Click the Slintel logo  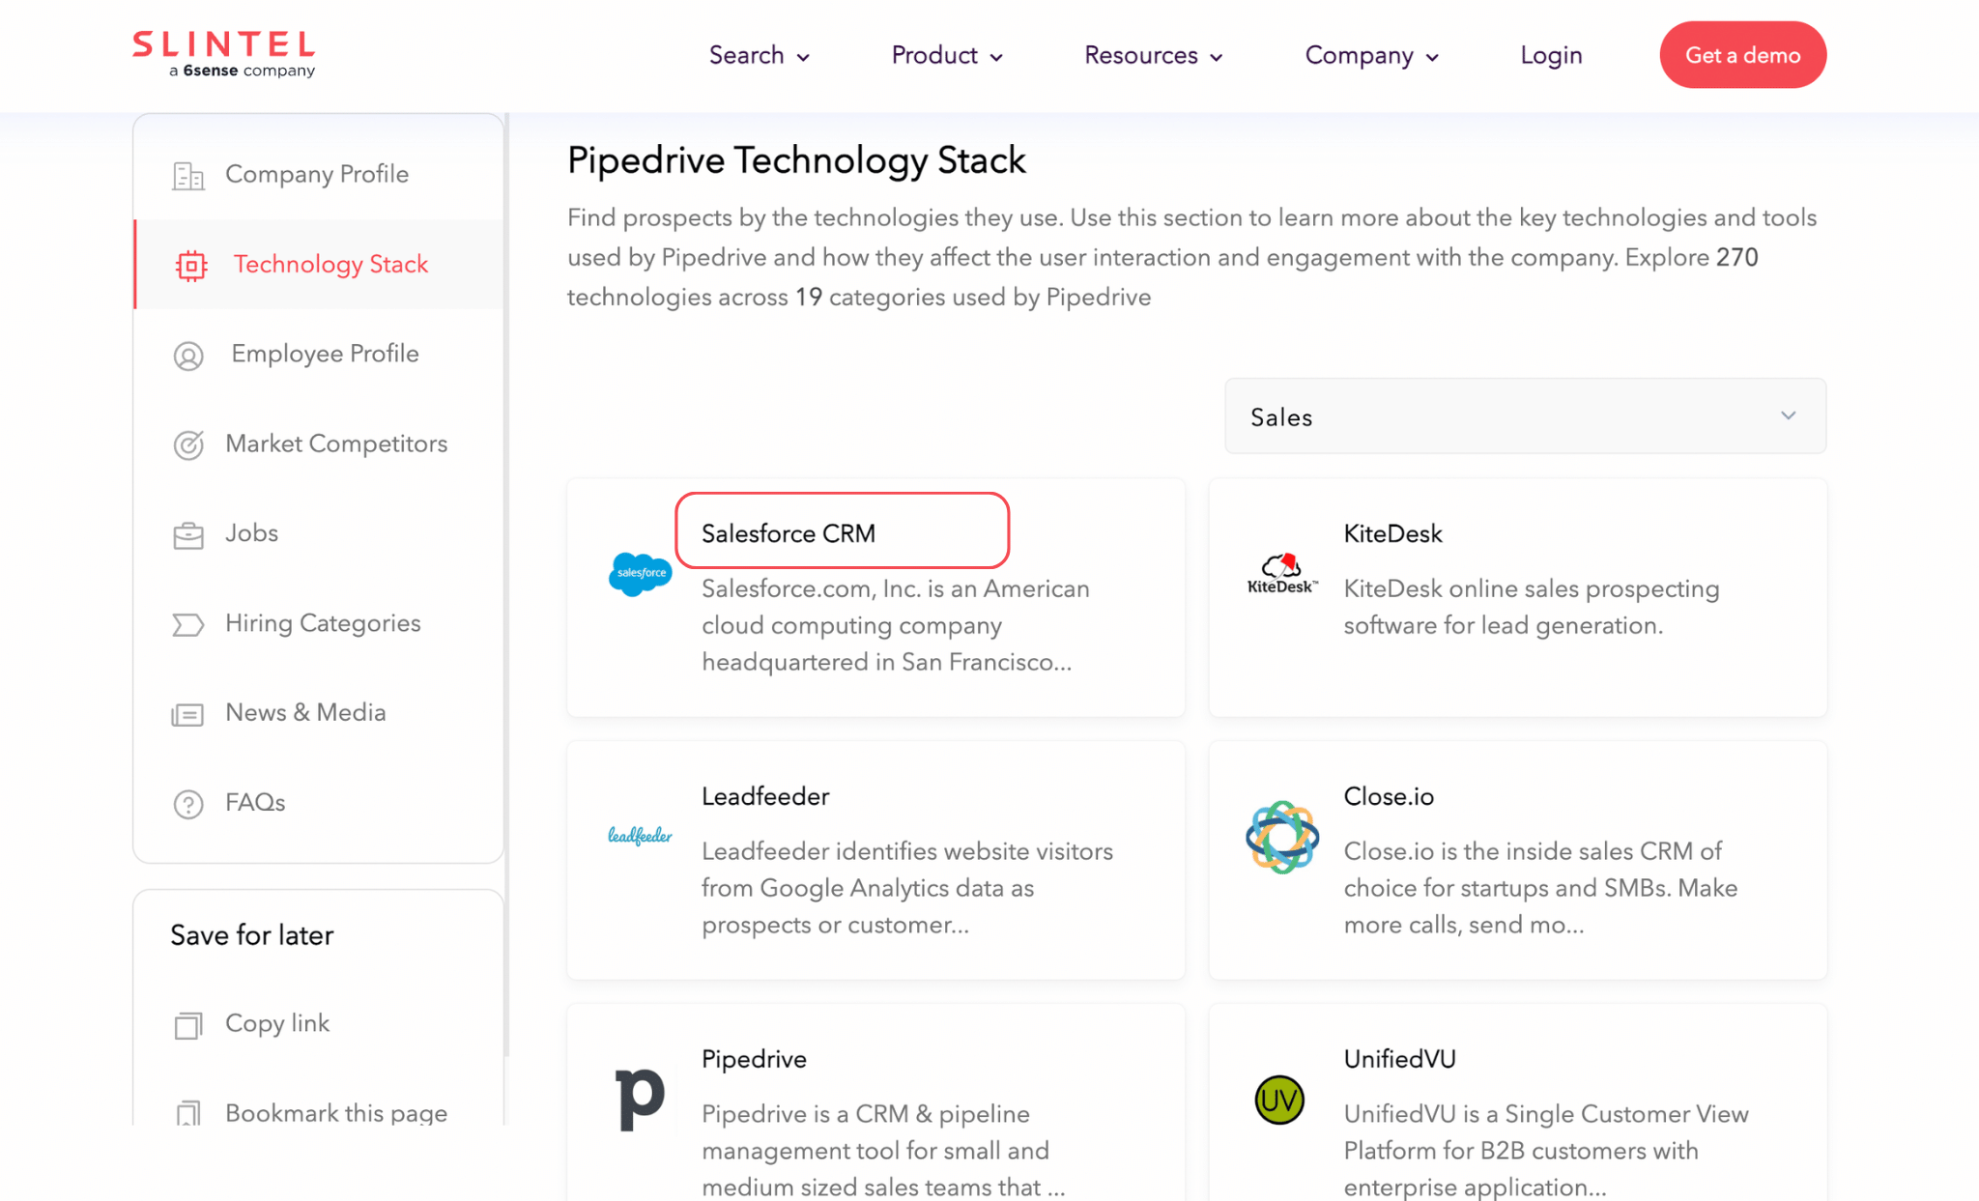223,54
